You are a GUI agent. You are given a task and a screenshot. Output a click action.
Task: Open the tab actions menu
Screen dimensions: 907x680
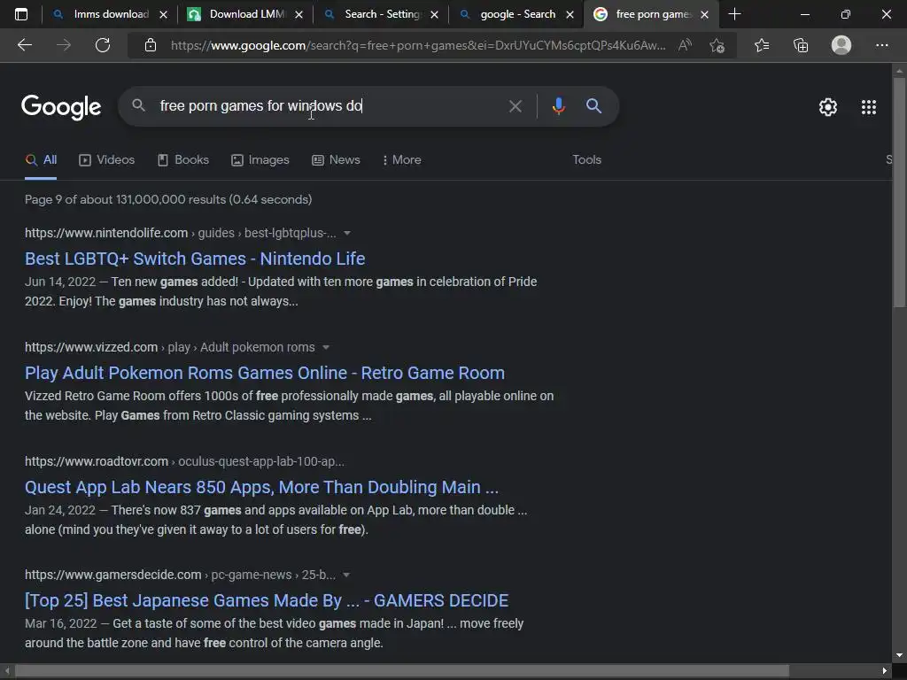pyautogui.click(x=21, y=14)
